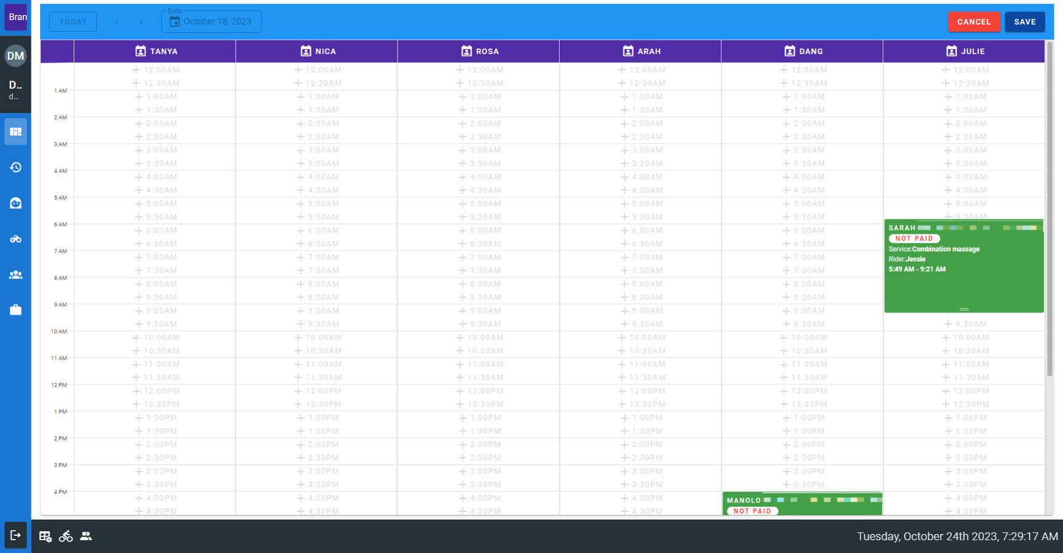
Task: Click the people icon in bottom bar
Action: (86, 536)
